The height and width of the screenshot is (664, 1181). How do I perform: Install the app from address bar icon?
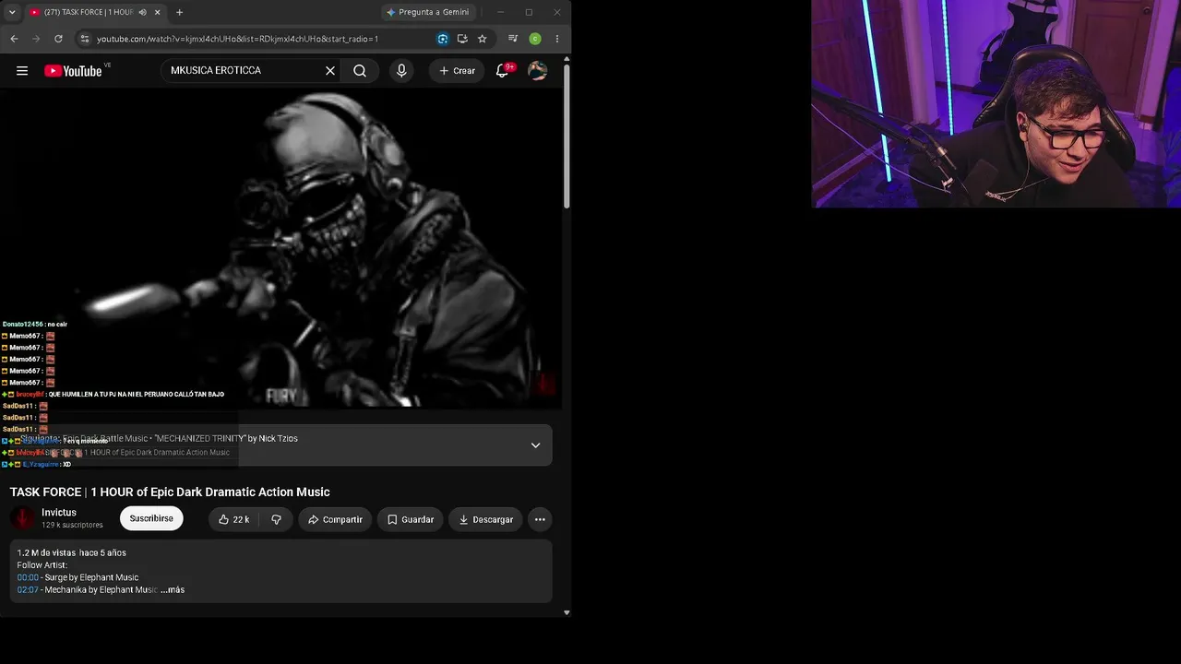[x=462, y=39]
